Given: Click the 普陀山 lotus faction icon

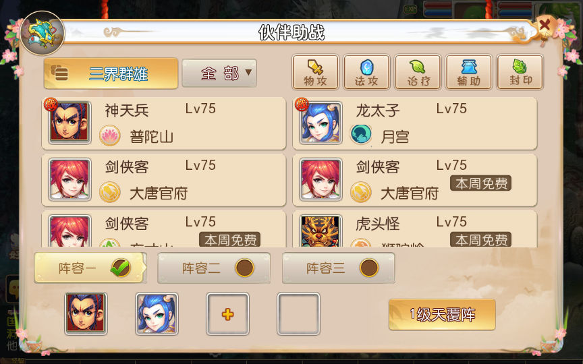Looking at the screenshot, I should point(110,135).
